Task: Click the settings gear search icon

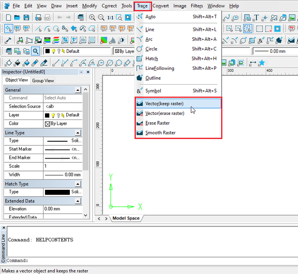Action: [36, 51]
